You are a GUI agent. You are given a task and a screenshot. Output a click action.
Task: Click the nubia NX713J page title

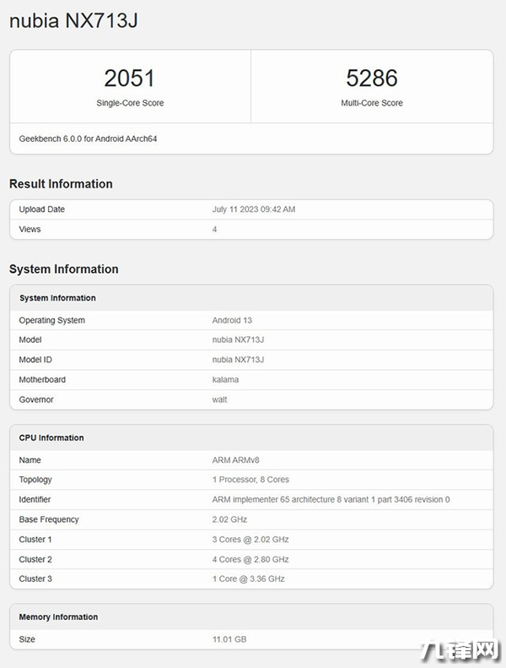click(73, 22)
